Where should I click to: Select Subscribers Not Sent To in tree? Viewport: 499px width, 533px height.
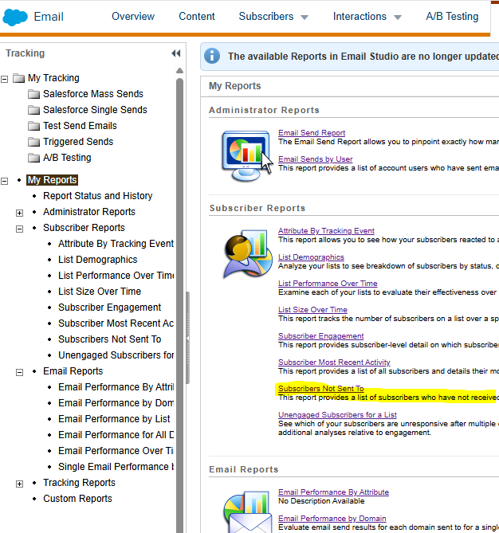(109, 339)
